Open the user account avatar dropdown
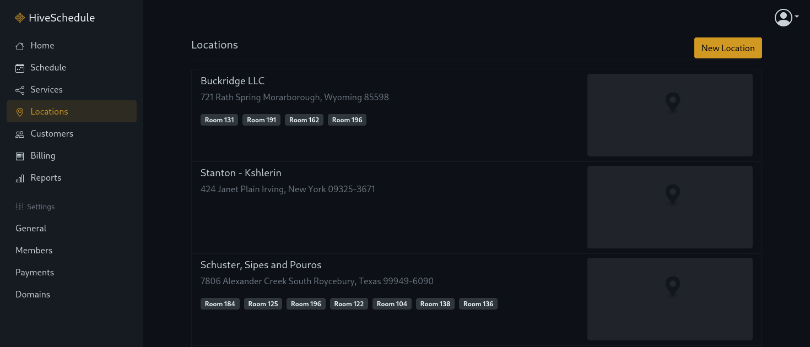Image resolution: width=810 pixels, height=347 pixels. point(786,18)
